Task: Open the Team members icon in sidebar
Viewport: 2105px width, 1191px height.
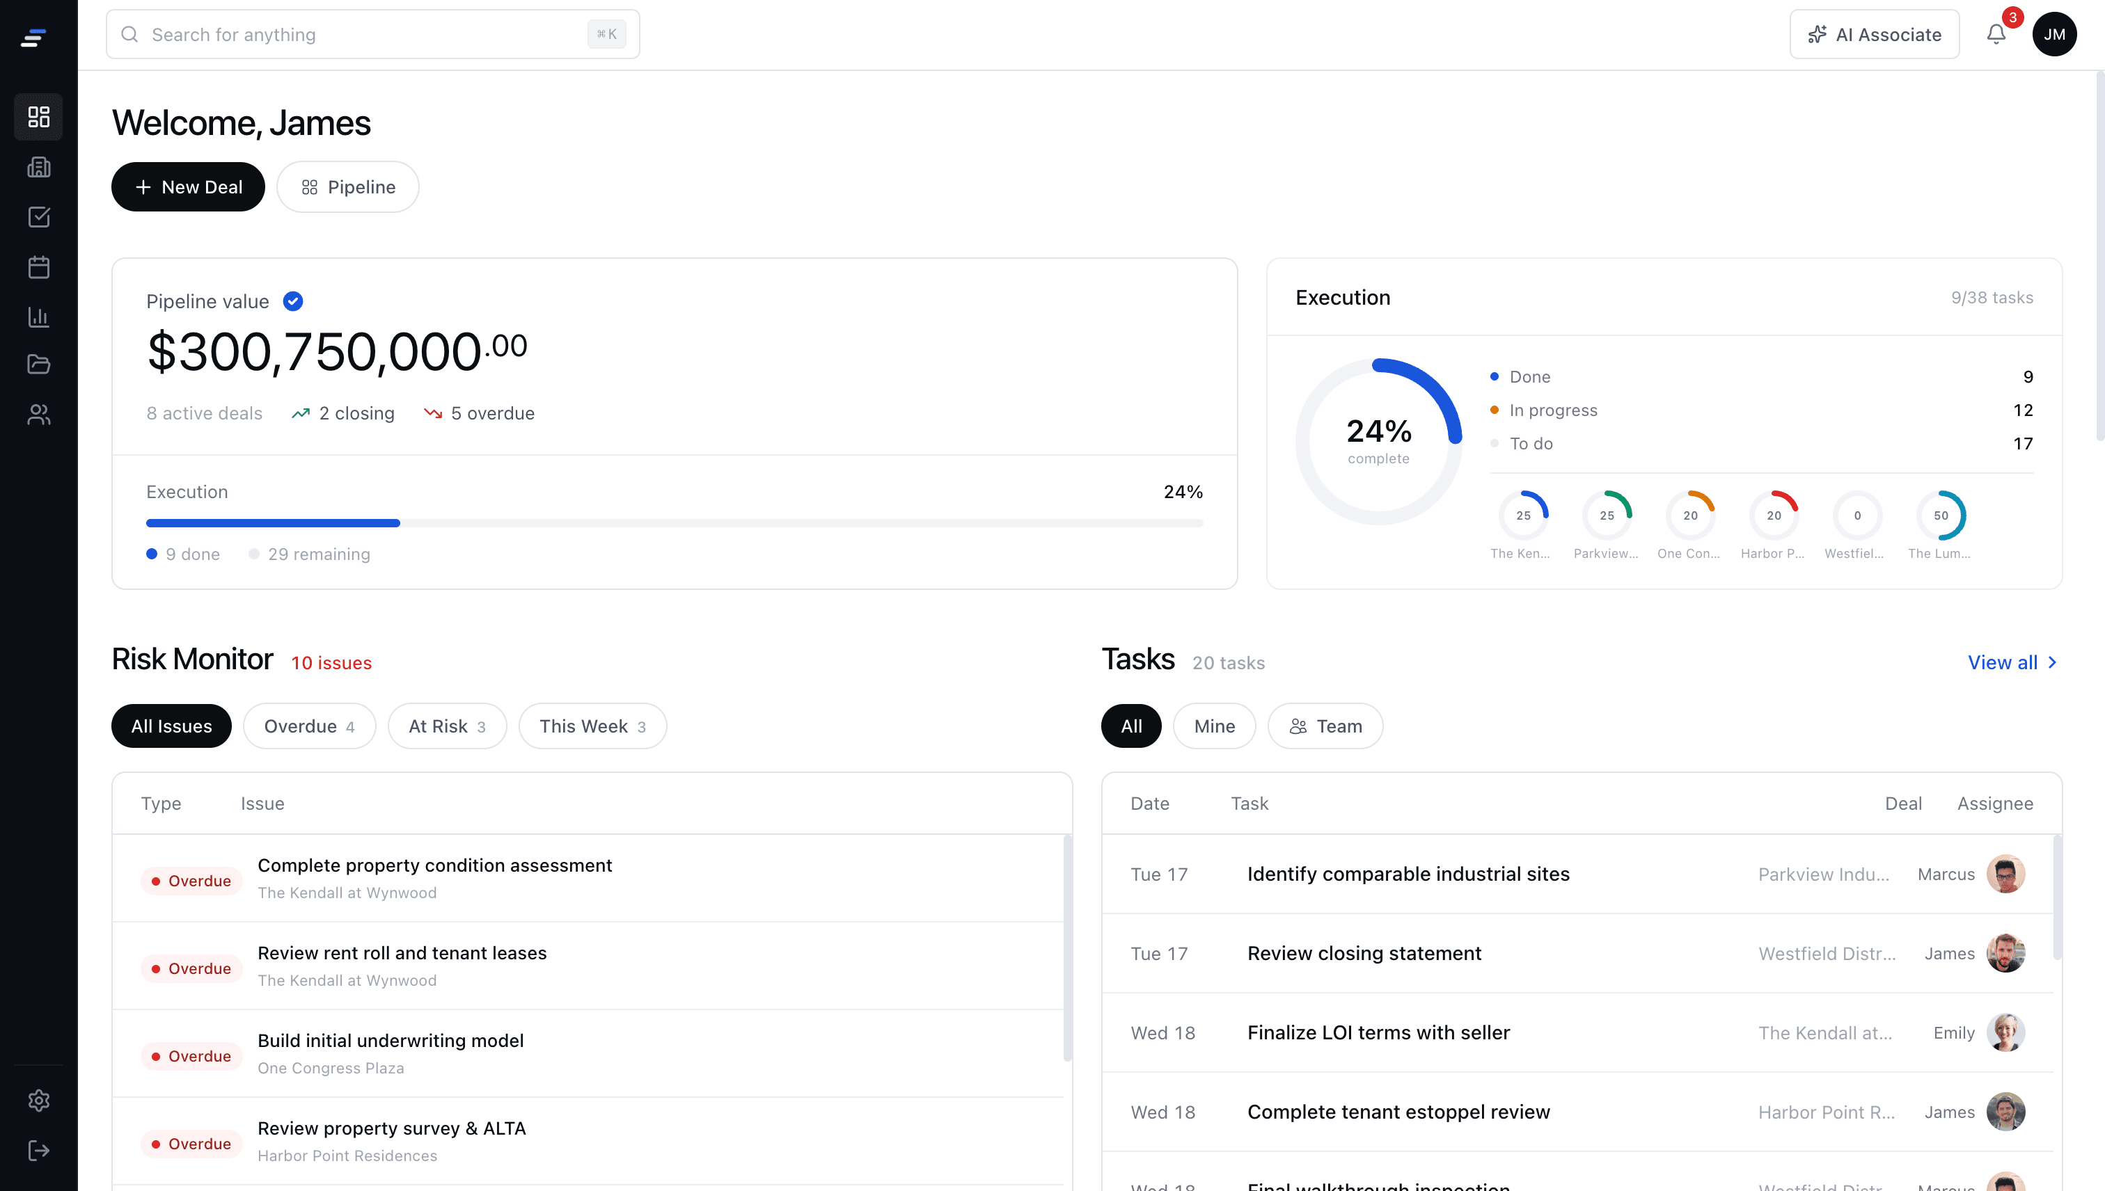Action: pos(38,415)
